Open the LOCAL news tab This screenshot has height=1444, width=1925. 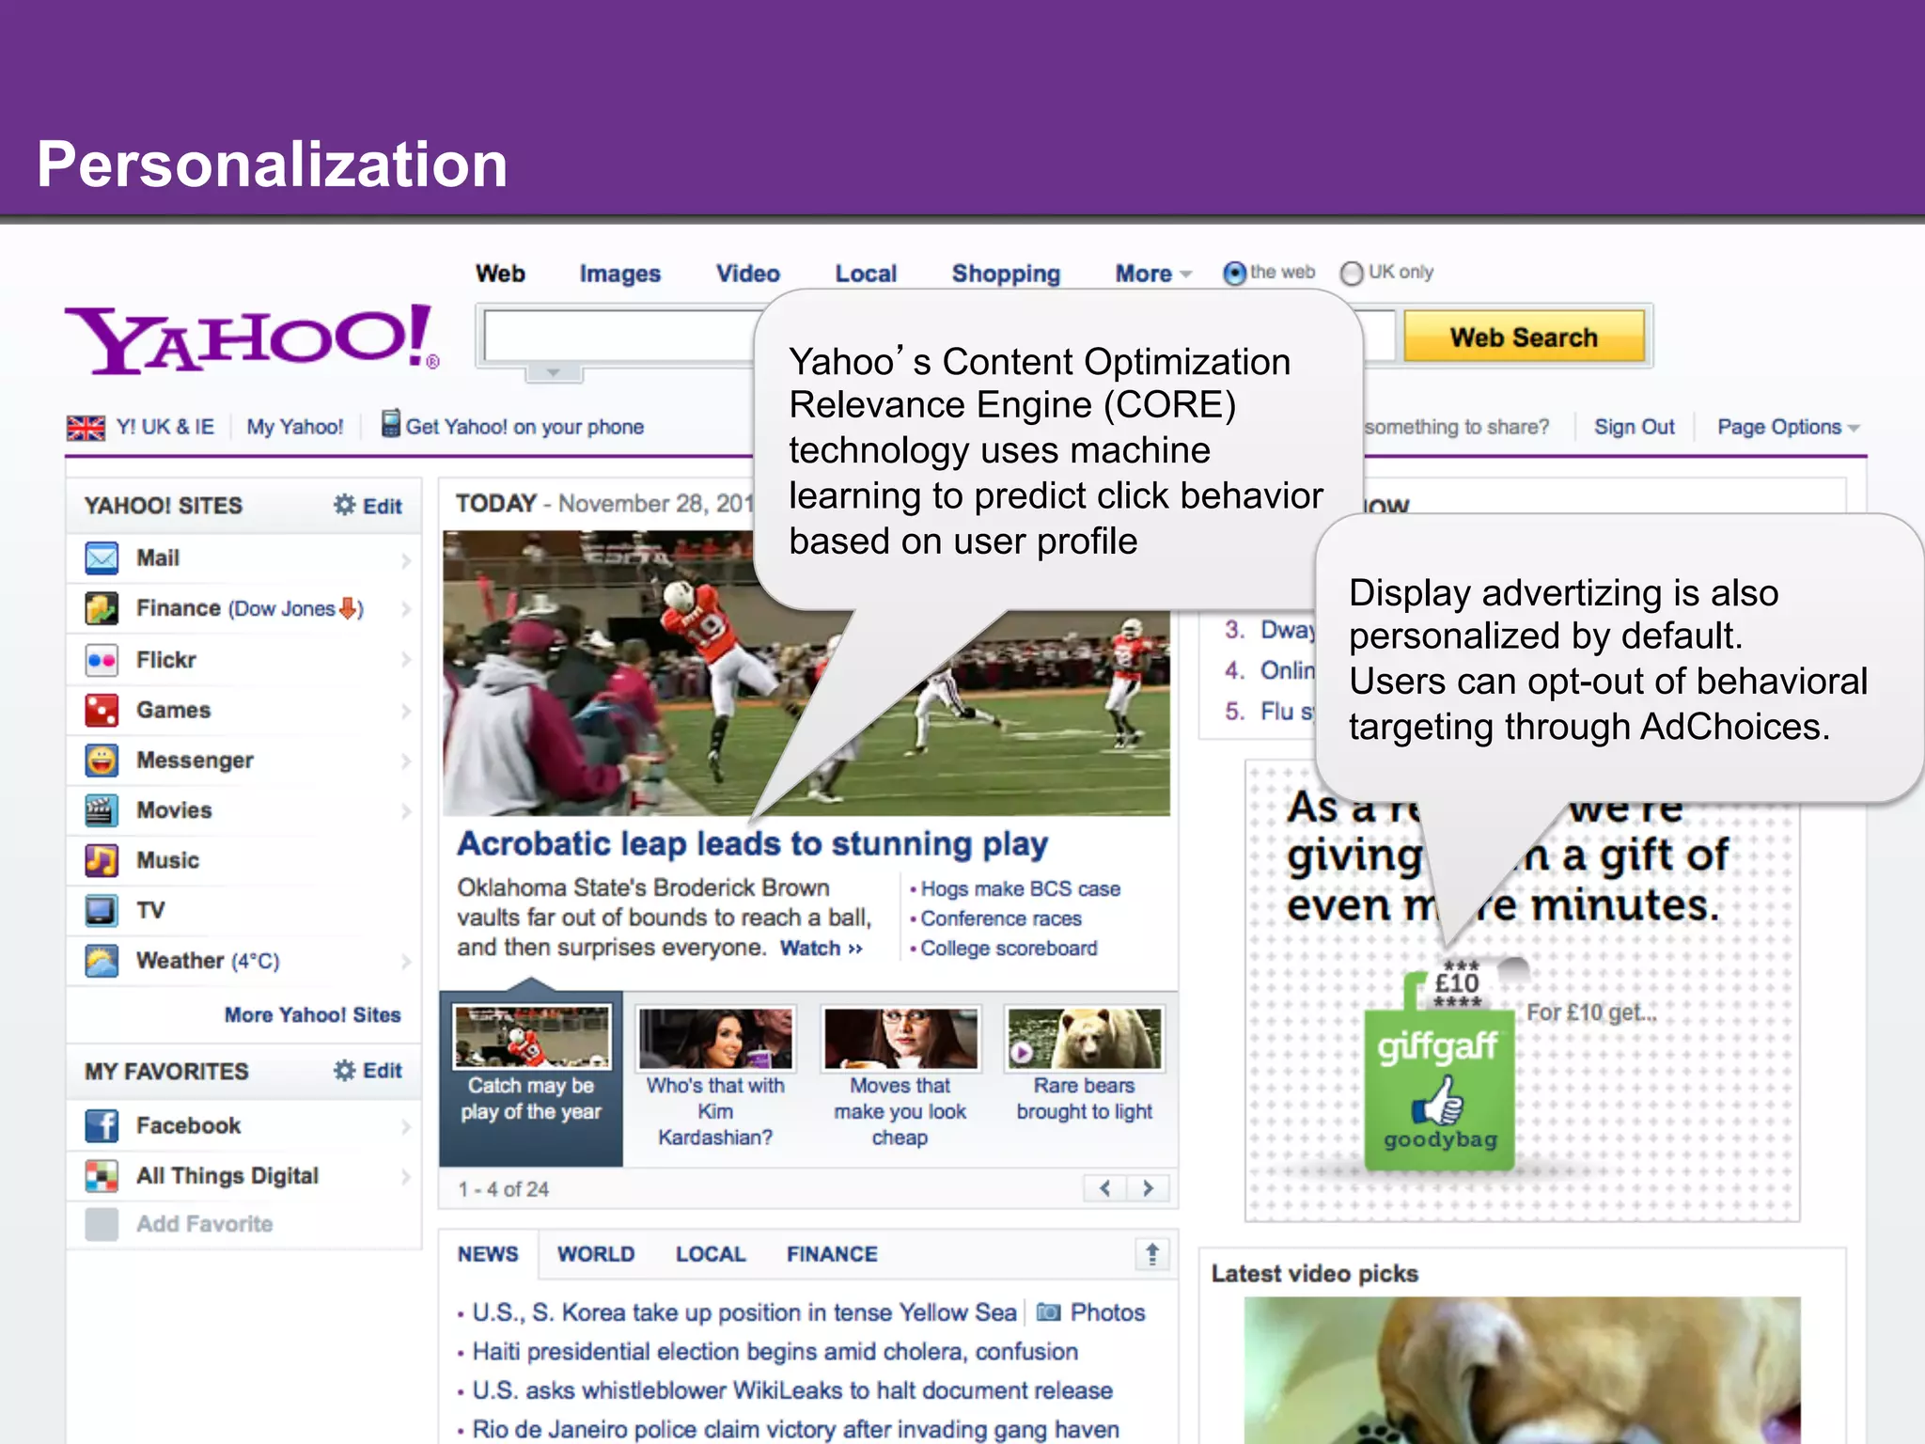711,1254
